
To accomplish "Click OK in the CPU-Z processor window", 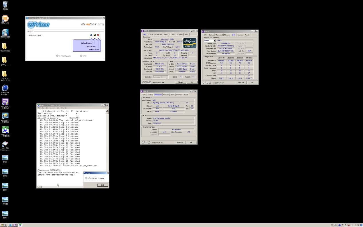I will coord(192,82).
